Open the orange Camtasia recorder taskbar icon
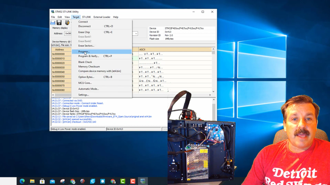 tap(133, 181)
